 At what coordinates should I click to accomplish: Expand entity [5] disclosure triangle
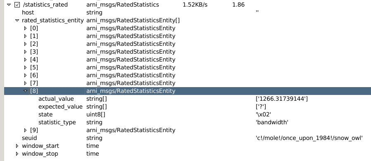pyautogui.click(x=26, y=68)
